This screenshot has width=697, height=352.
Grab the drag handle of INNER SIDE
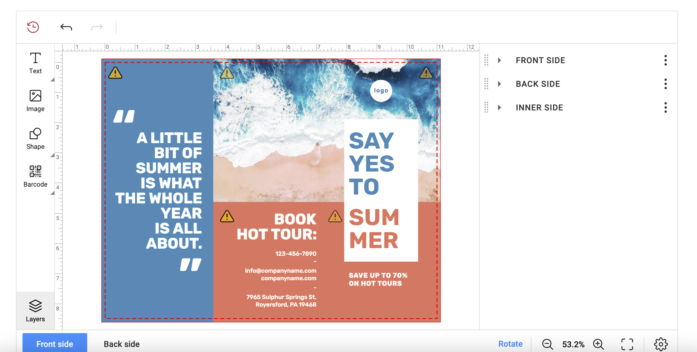(486, 107)
